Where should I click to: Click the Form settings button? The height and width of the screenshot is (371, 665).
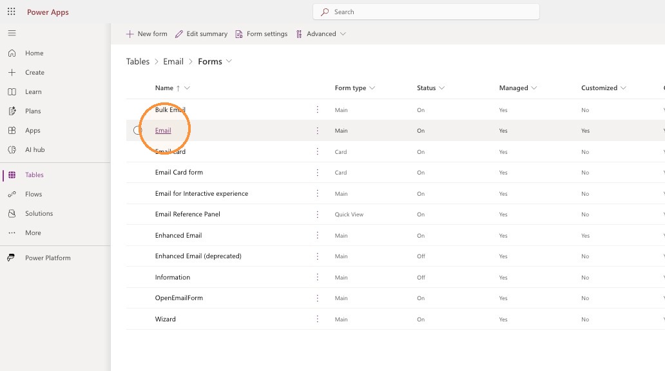pos(261,34)
